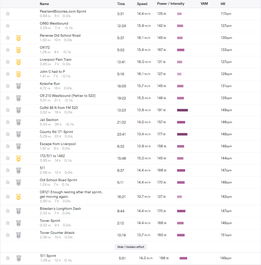Select the Escape from Liverpool row time
Viewport: 261px width, 265px height.
click(121, 146)
